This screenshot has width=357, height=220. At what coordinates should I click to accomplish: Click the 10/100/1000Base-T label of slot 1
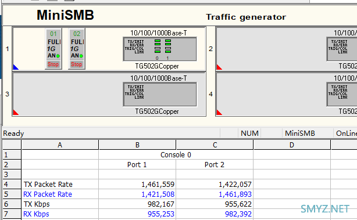coord(159,33)
